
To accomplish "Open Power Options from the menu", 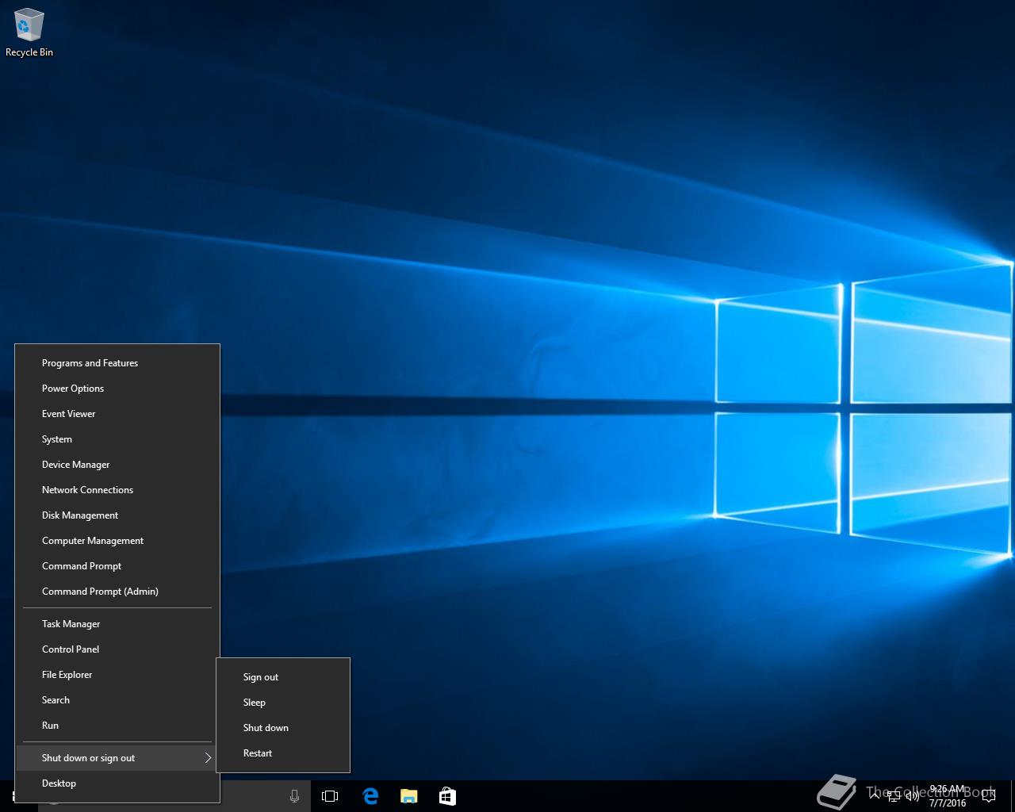I will pyautogui.click(x=117, y=389).
